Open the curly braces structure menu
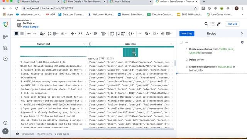This screenshot has height=139, width=247. (x=131, y=34)
